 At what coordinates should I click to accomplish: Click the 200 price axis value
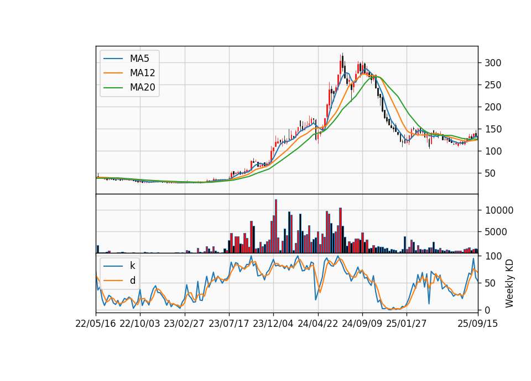click(x=493, y=107)
